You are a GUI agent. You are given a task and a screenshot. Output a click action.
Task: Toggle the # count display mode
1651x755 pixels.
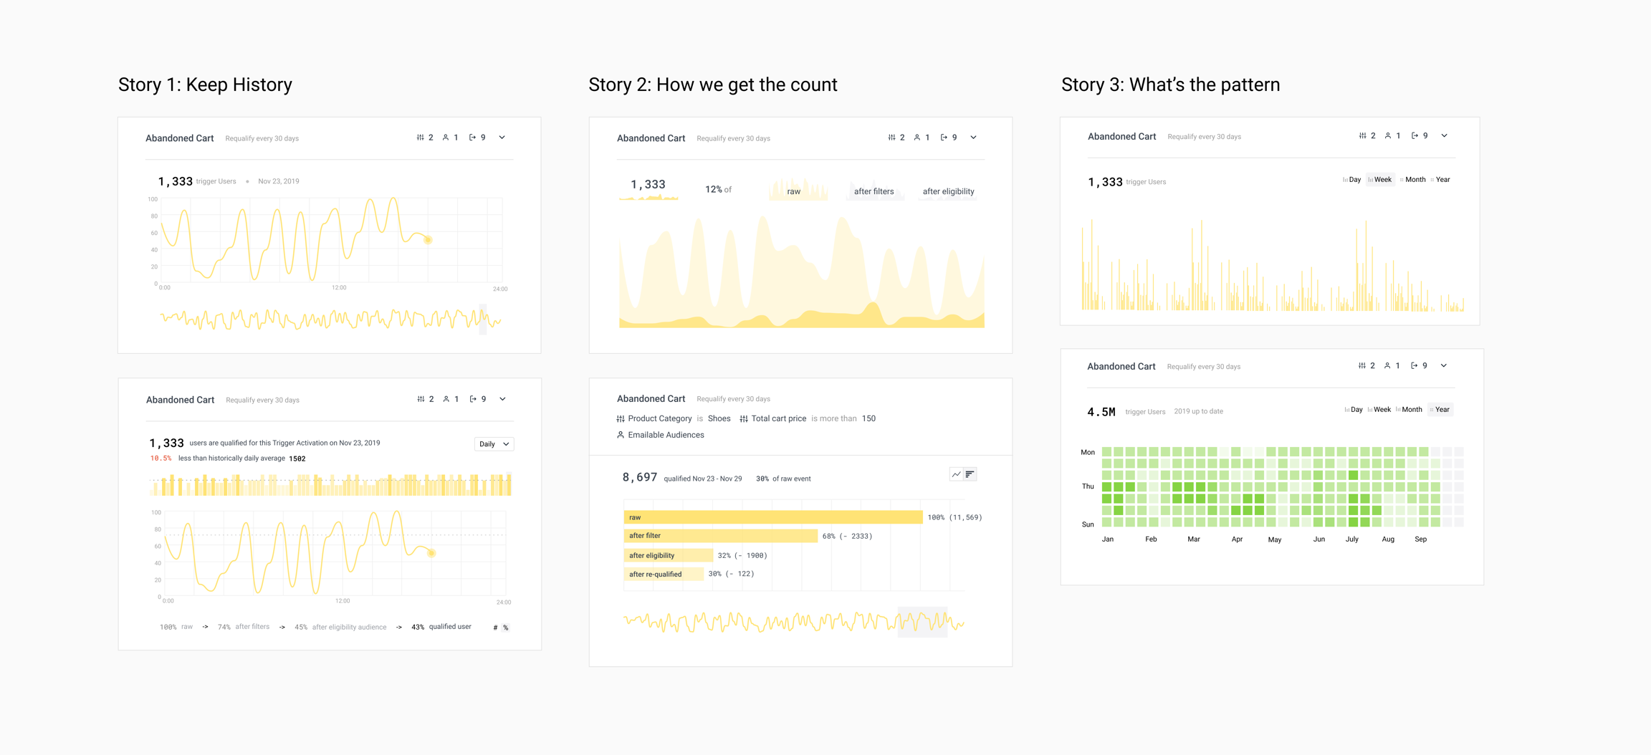[495, 627]
